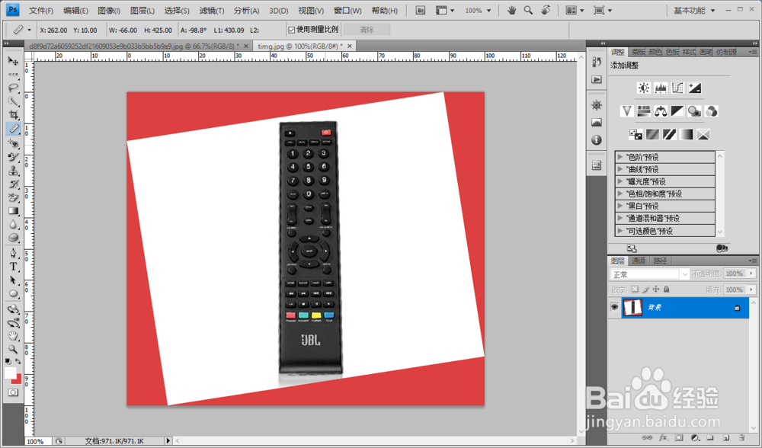Add a layer mask
Screen dimensions: 762x448
(679, 438)
